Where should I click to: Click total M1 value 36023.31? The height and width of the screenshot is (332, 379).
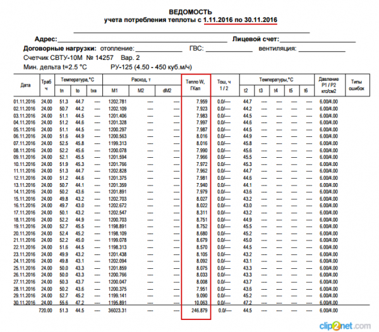(x=117, y=311)
